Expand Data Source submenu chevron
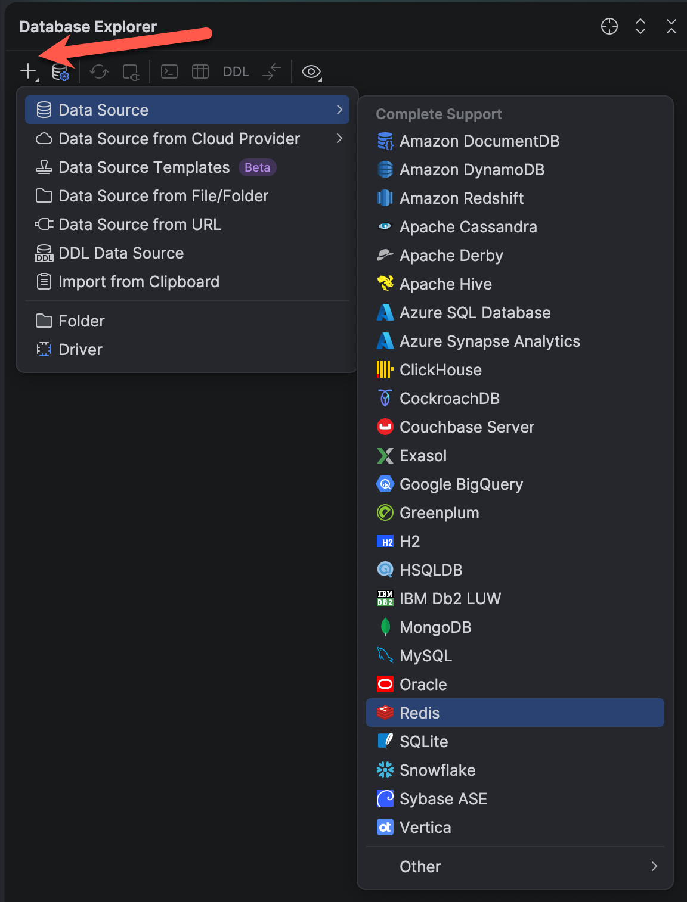The width and height of the screenshot is (687, 902). 339,110
